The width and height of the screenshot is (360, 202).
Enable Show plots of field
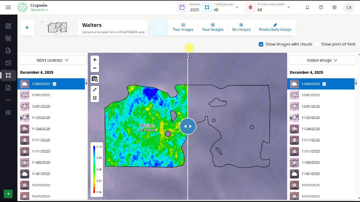tap(317, 44)
